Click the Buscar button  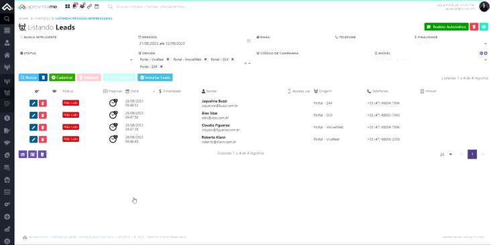[29, 78]
